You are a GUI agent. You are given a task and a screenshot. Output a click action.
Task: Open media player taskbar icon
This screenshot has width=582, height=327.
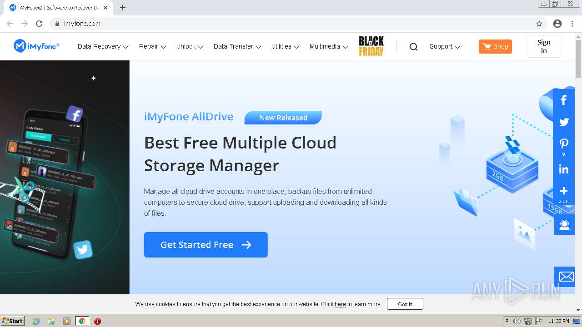coord(67,321)
